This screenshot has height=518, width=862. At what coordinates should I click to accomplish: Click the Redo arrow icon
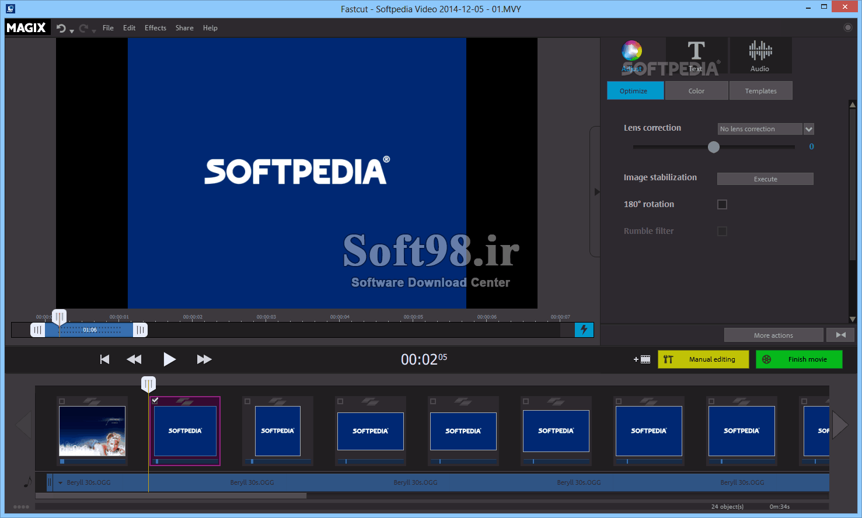(83, 28)
